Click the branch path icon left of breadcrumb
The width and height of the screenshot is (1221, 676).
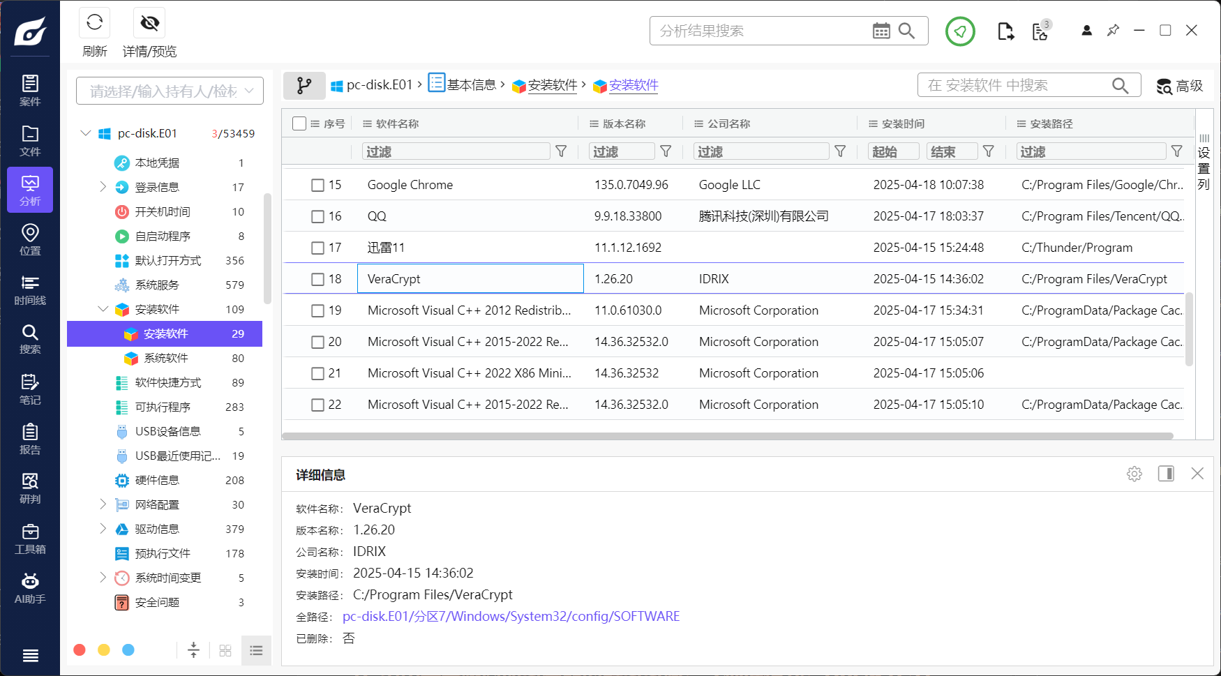(304, 85)
